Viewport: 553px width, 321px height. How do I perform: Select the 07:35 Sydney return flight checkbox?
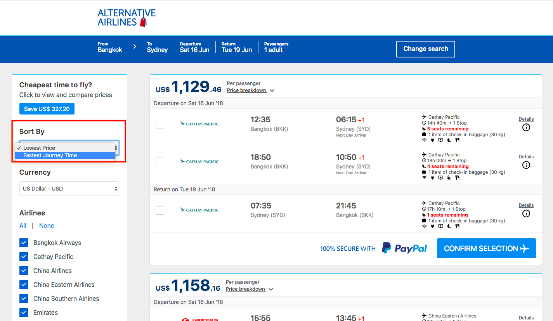tap(160, 210)
